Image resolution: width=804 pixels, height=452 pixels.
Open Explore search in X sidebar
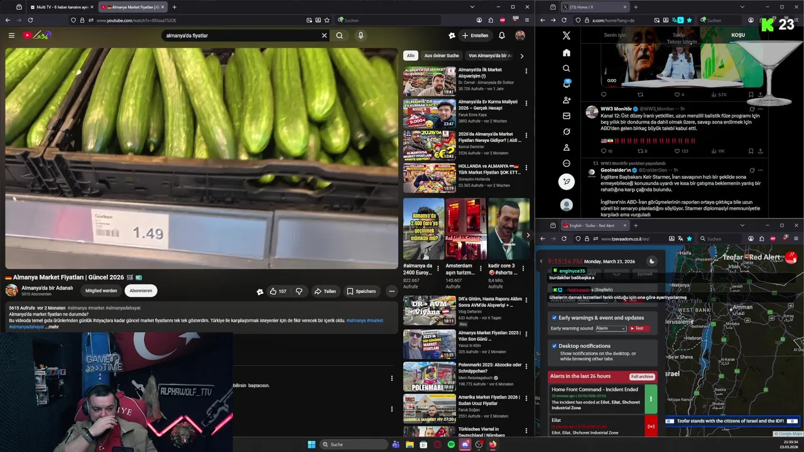click(567, 68)
